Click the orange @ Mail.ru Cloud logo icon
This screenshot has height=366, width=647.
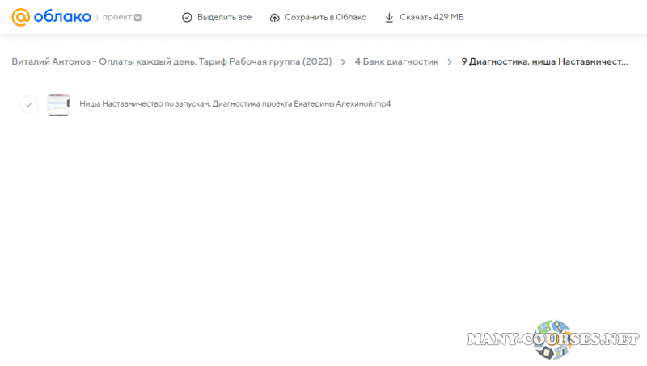pos(20,17)
